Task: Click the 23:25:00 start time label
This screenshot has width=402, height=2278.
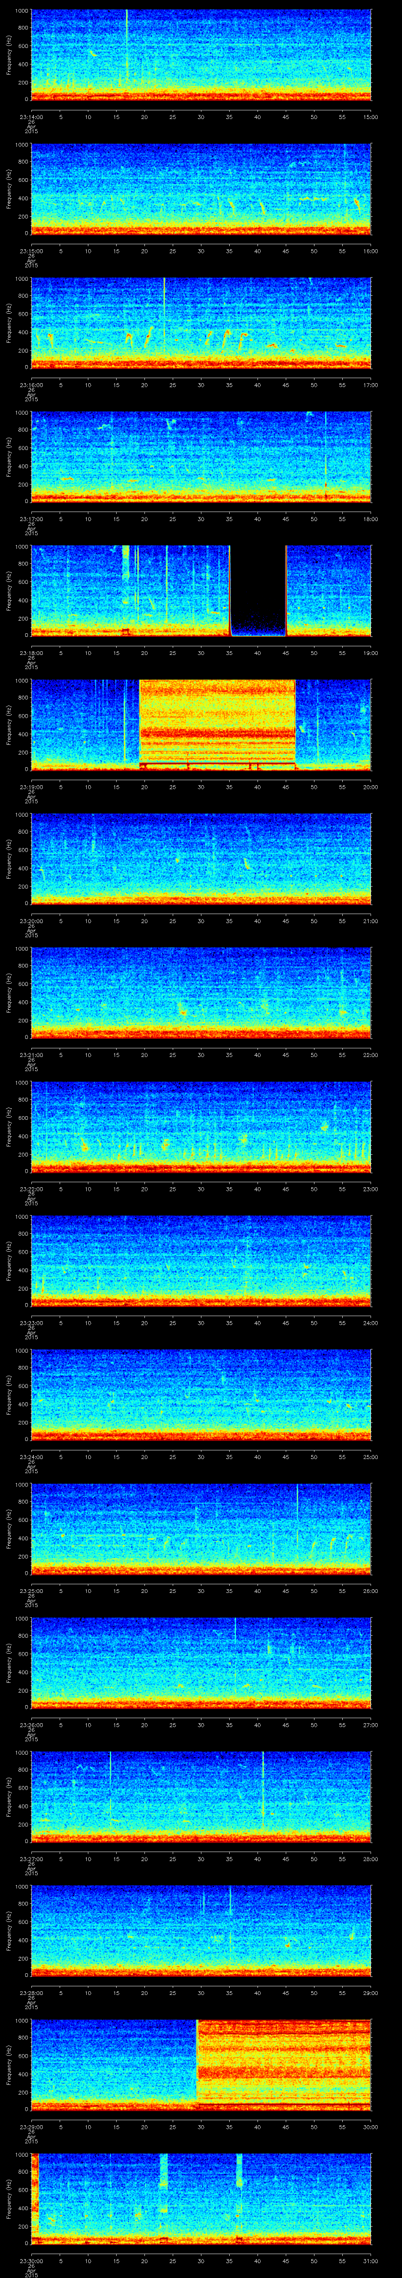Action: 31,1590
